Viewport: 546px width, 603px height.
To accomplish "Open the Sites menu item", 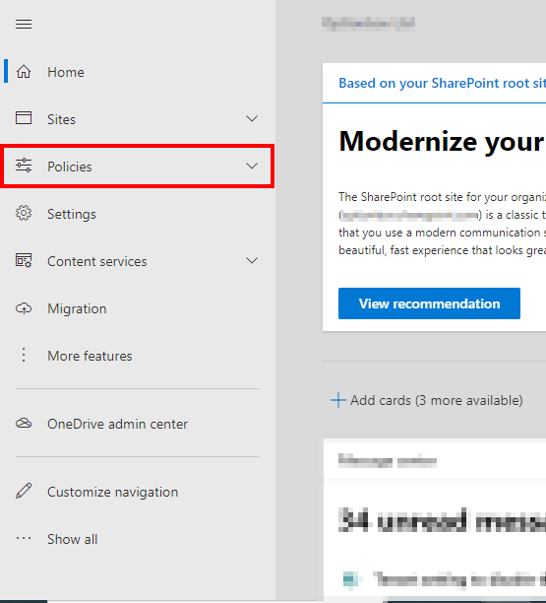I will (61, 119).
